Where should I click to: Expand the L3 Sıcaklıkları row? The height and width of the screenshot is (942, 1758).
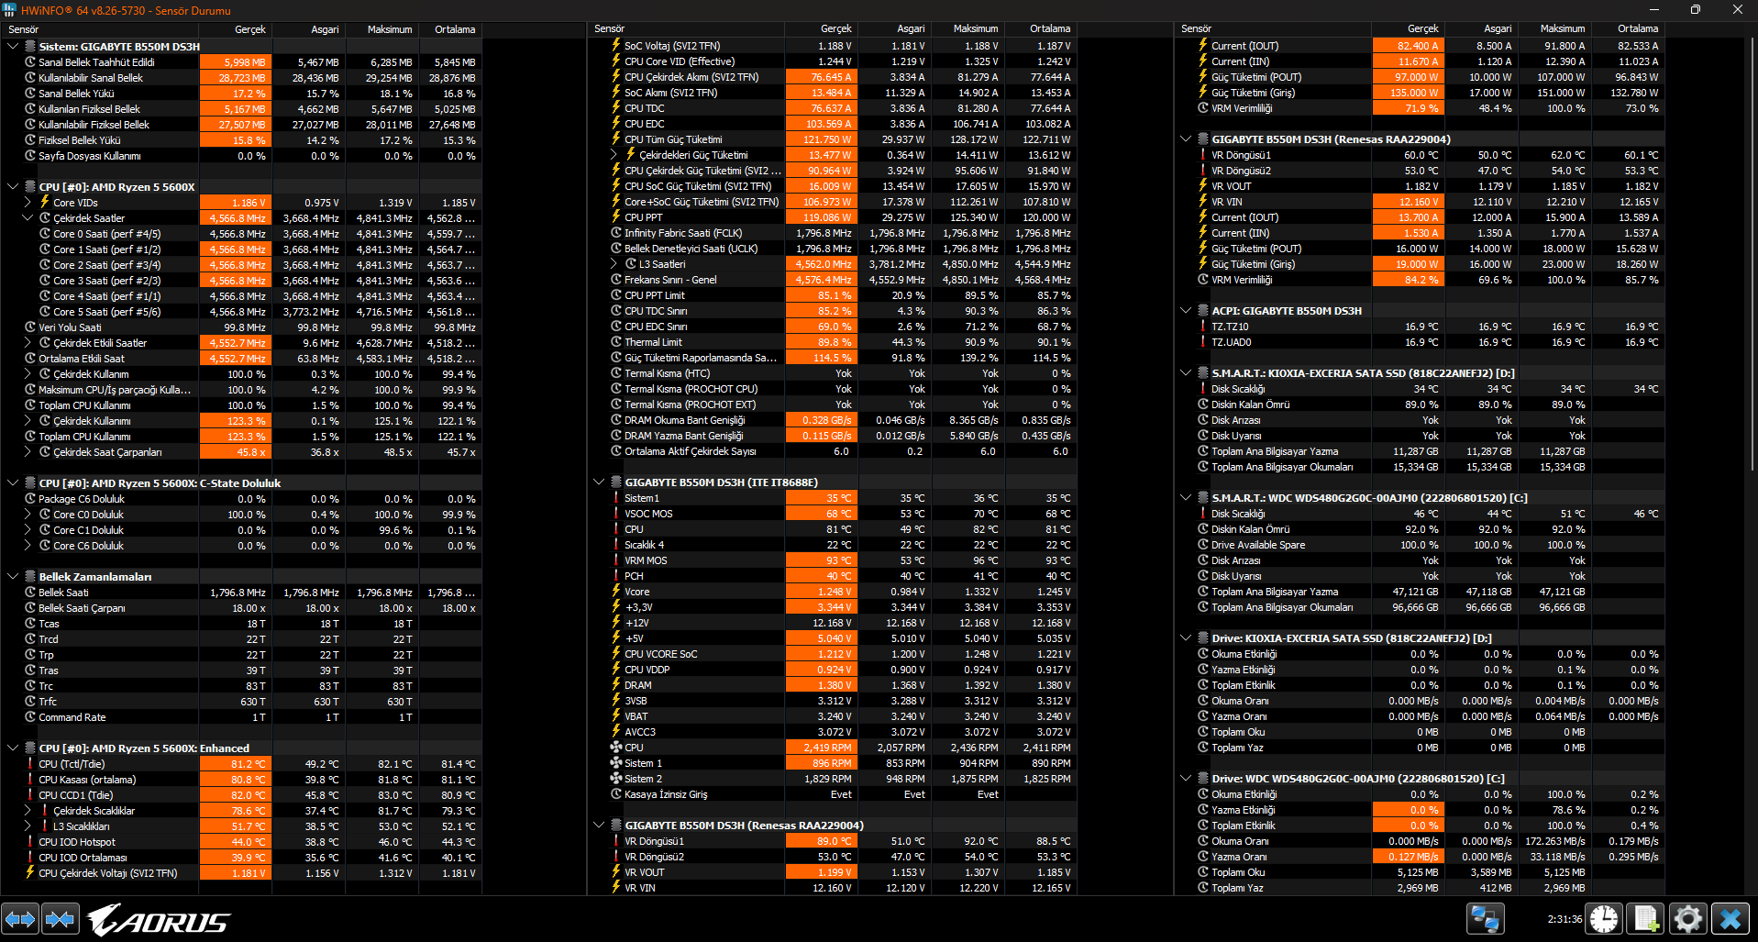click(x=28, y=826)
